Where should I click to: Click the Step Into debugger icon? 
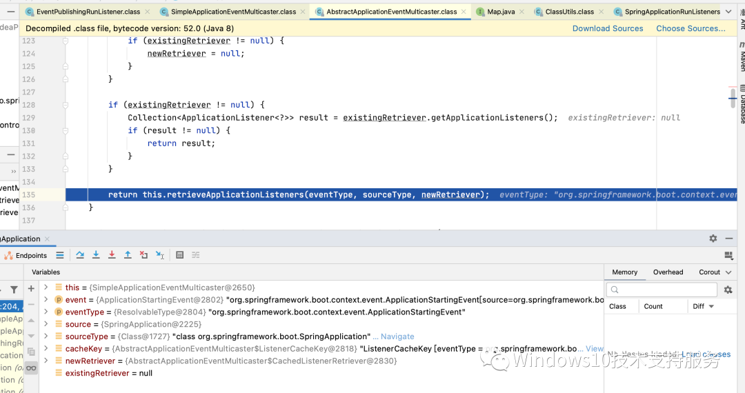click(x=96, y=255)
